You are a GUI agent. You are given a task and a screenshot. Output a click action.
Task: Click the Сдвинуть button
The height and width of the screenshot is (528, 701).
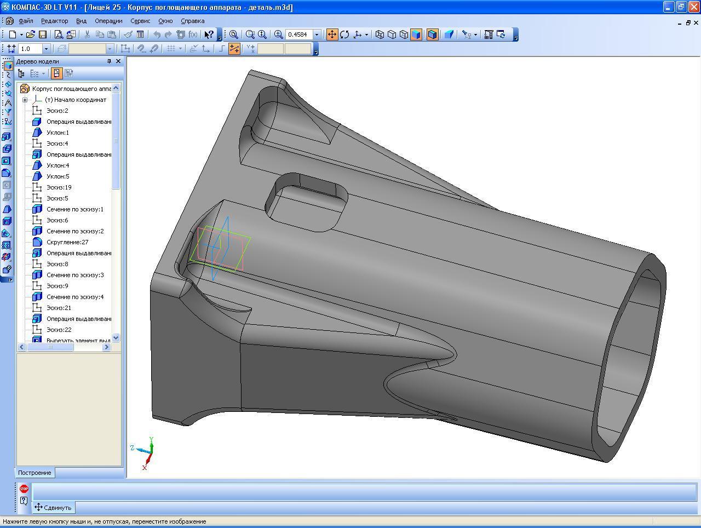(53, 507)
